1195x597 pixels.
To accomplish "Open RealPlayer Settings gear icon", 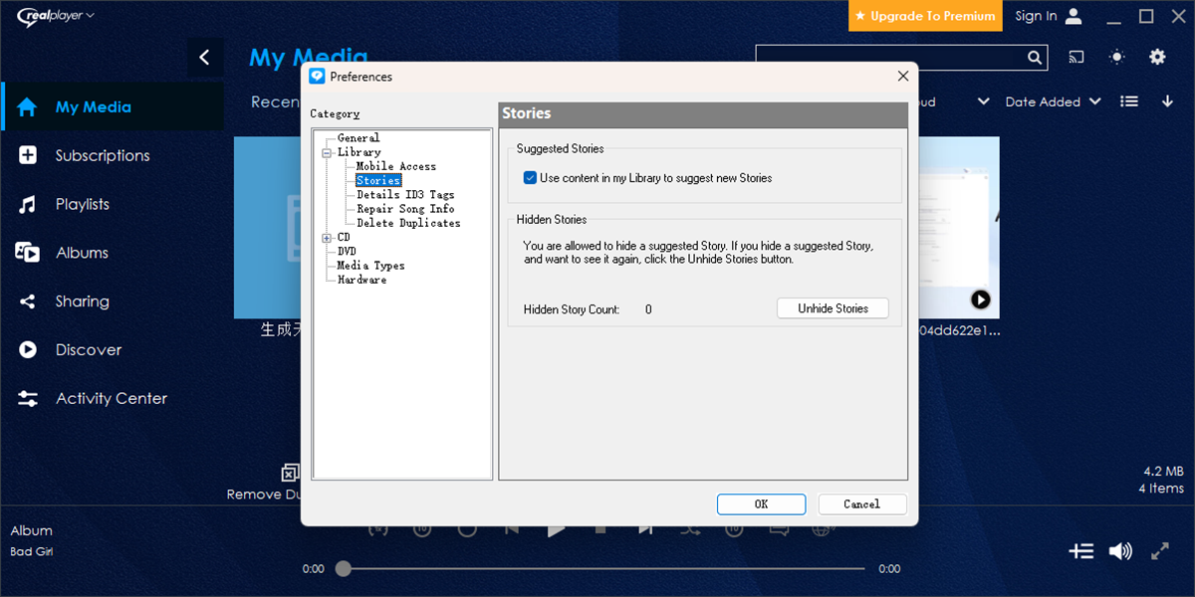I will coord(1157,57).
